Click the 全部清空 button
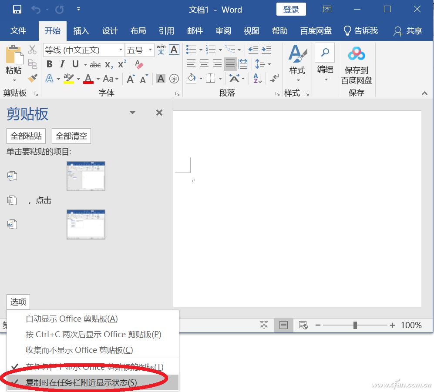 click(x=71, y=136)
